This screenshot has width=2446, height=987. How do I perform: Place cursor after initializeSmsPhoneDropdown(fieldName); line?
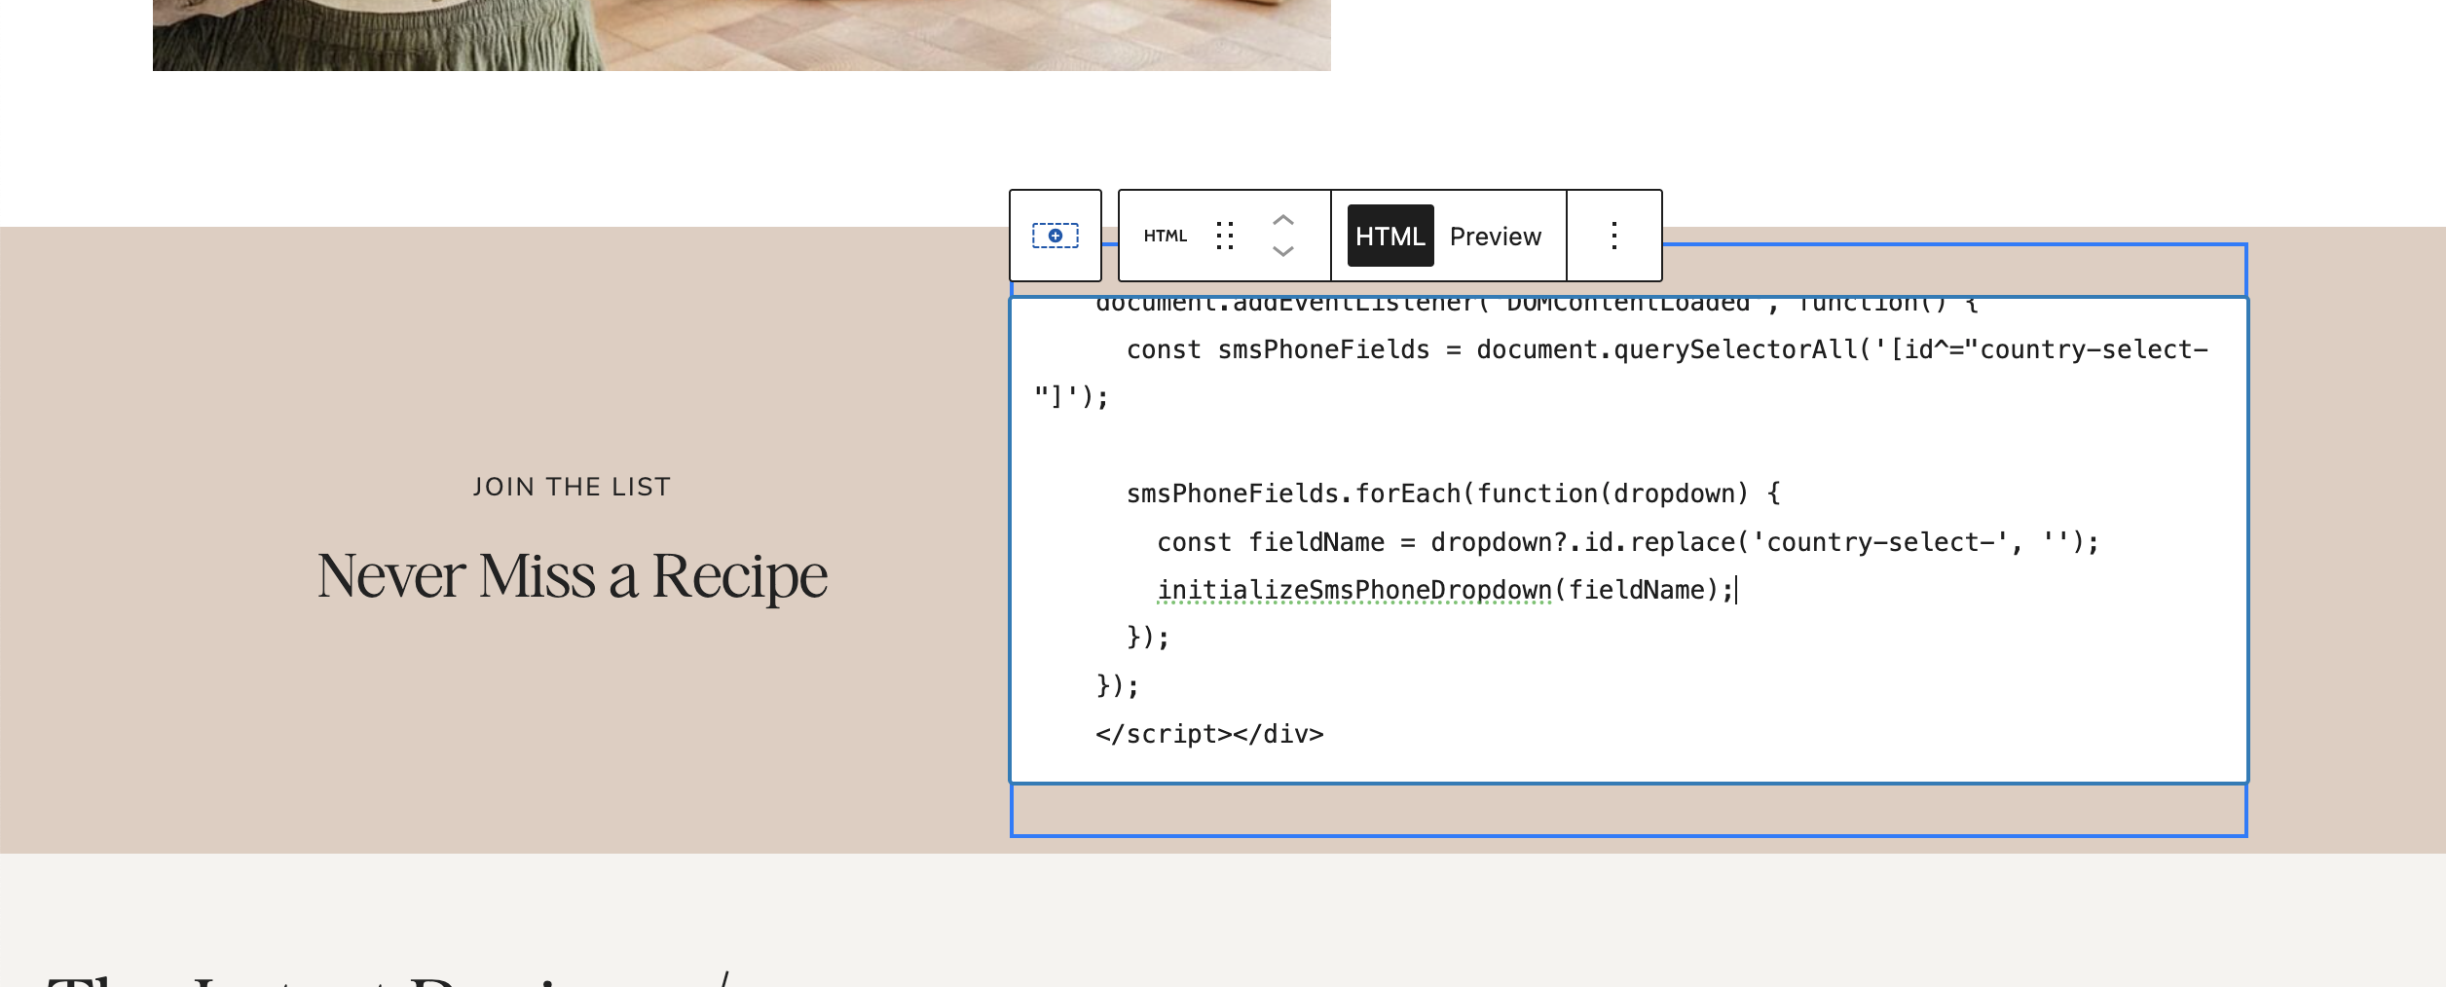click(x=1736, y=590)
